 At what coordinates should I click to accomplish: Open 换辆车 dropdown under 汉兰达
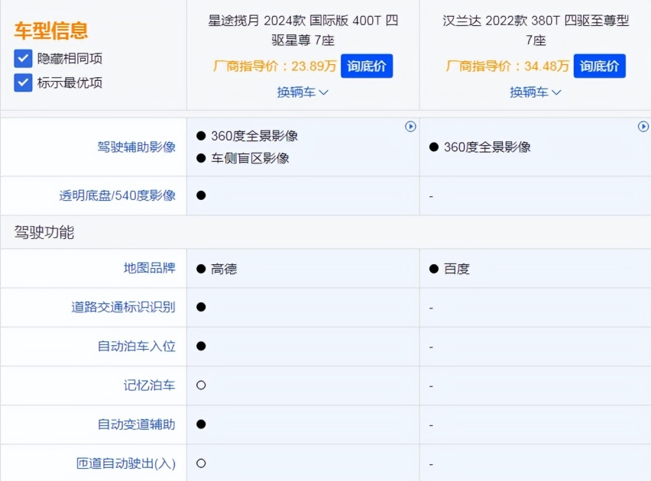[x=536, y=92]
